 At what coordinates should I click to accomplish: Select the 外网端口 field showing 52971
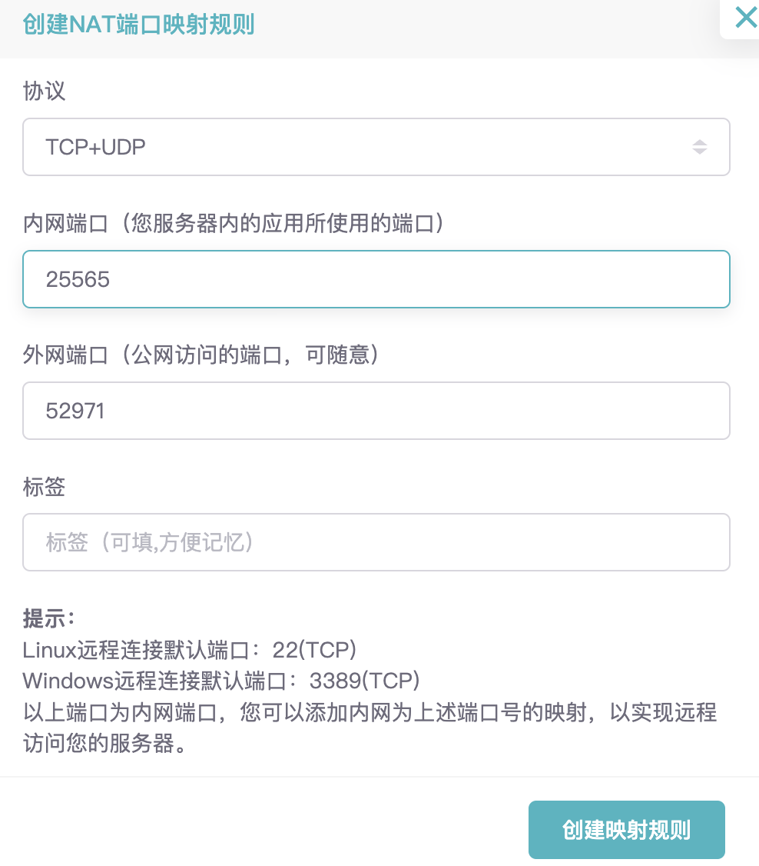[376, 411]
